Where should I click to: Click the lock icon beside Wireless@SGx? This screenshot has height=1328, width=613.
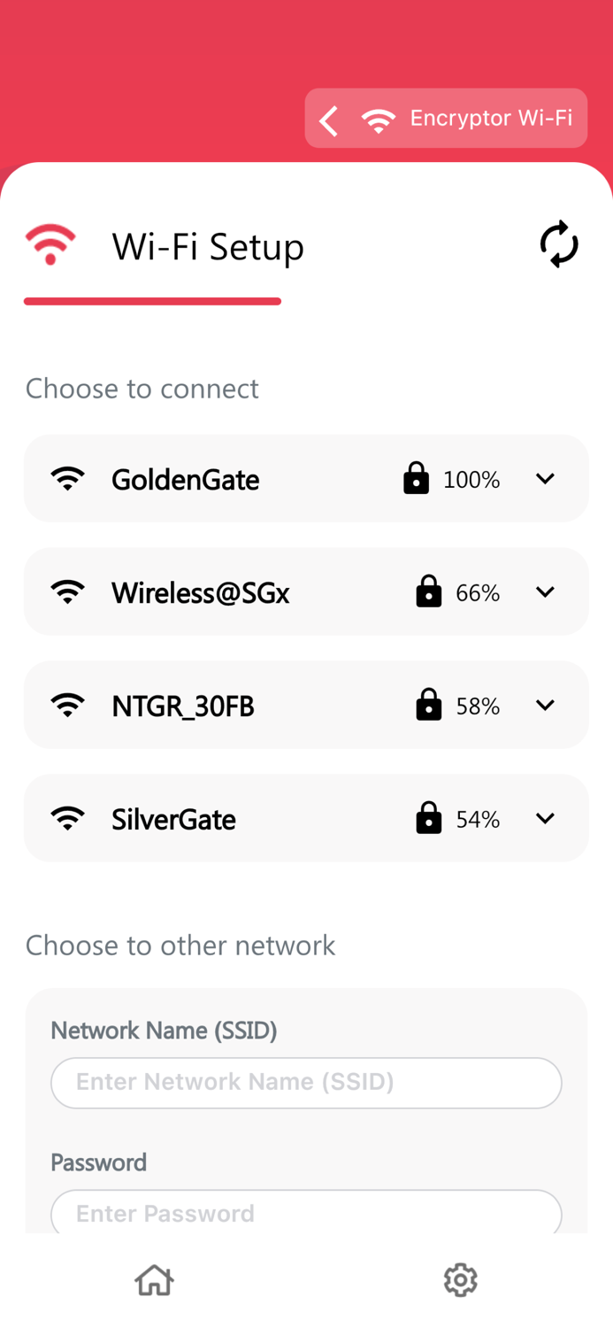click(x=429, y=591)
